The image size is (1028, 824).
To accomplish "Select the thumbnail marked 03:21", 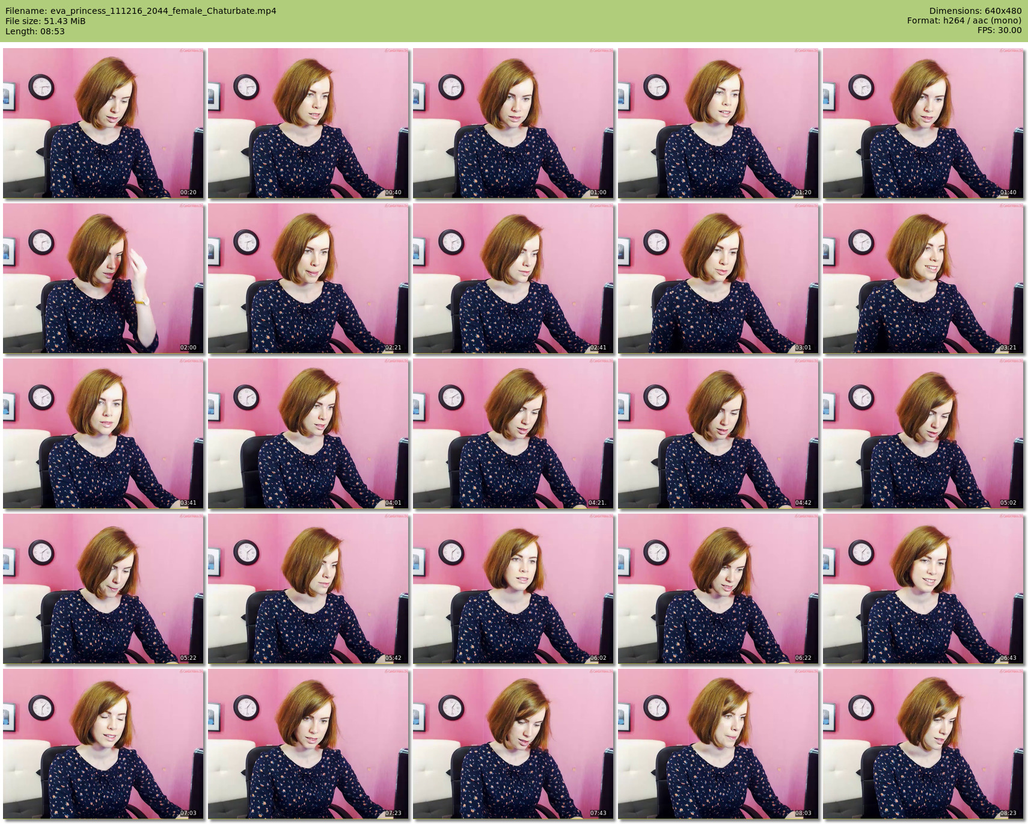I will pos(923,278).
